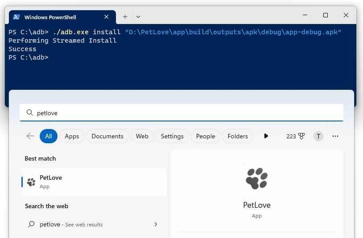
Task: Click the Search the web heading
Action: [46, 206]
